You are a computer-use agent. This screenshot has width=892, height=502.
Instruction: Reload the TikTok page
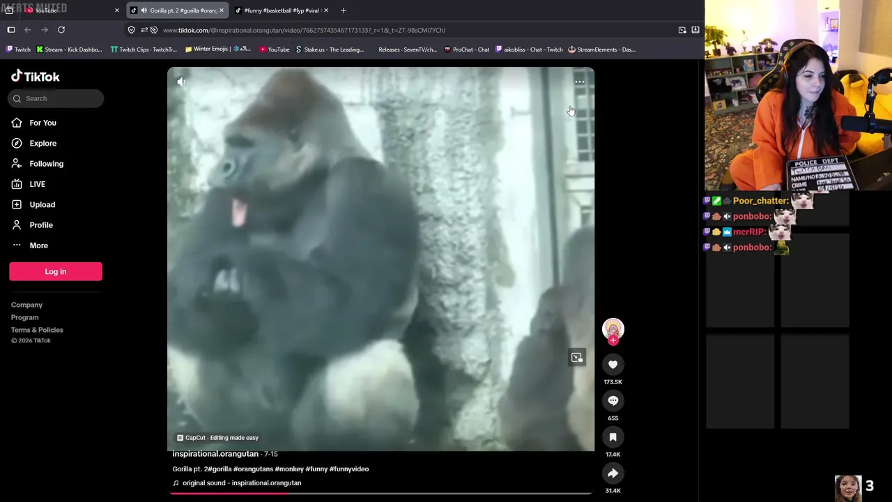pos(61,30)
